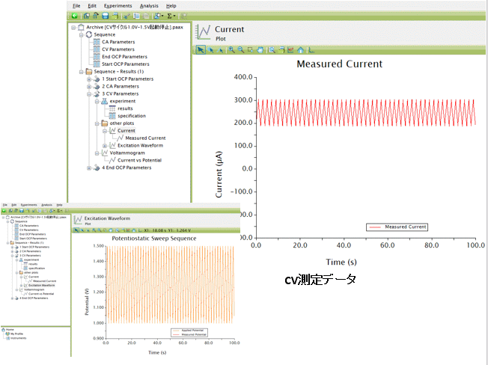Click the scissors Cut icon in main toolbar
The image size is (488, 365).
126,16
